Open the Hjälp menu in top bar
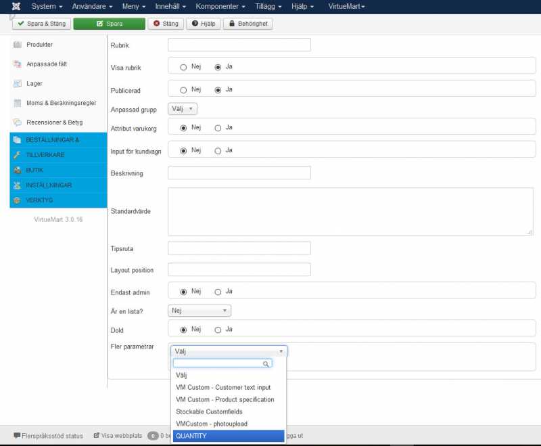This screenshot has height=446, width=541. tap(302, 6)
